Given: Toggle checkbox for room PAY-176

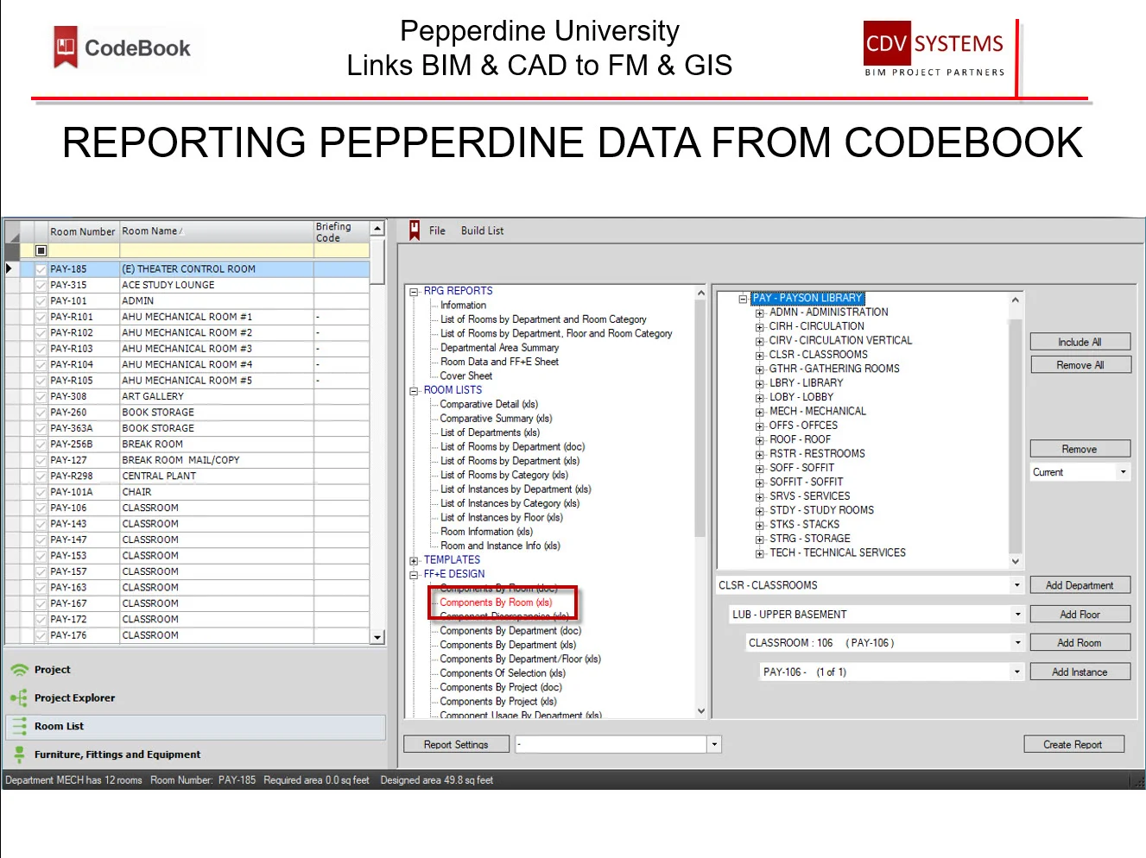Looking at the screenshot, I should click(x=41, y=635).
